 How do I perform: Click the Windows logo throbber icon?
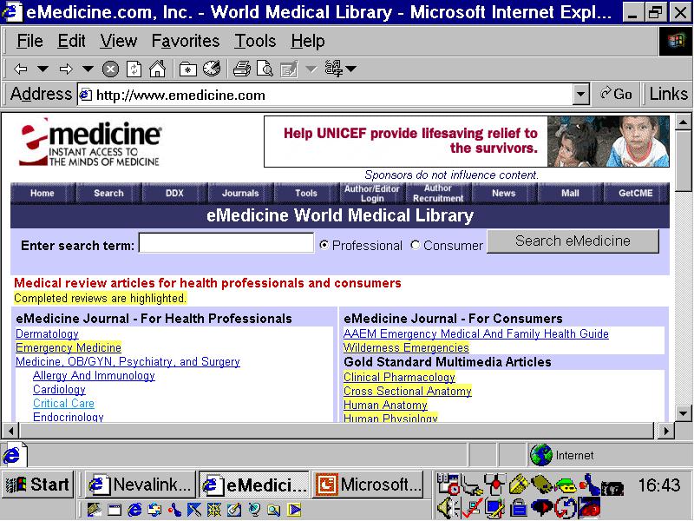click(x=676, y=41)
